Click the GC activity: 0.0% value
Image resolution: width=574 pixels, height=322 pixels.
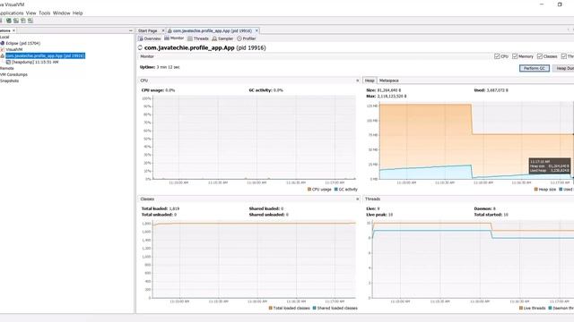click(265, 90)
